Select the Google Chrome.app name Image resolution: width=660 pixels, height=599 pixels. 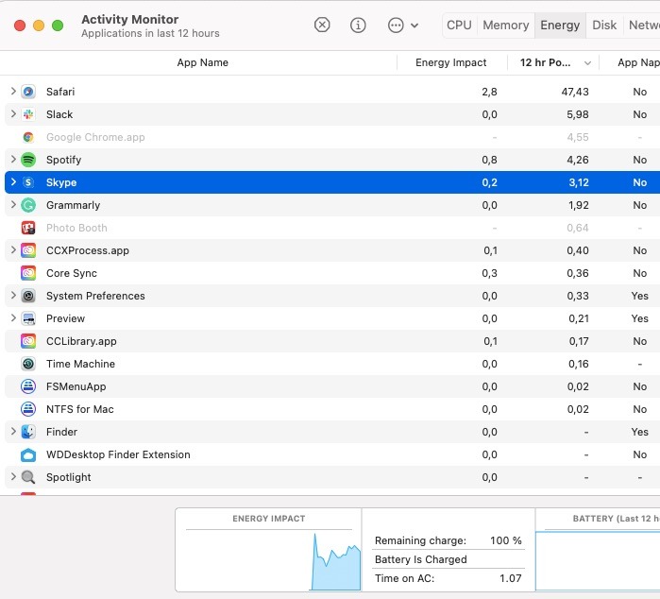pos(95,137)
